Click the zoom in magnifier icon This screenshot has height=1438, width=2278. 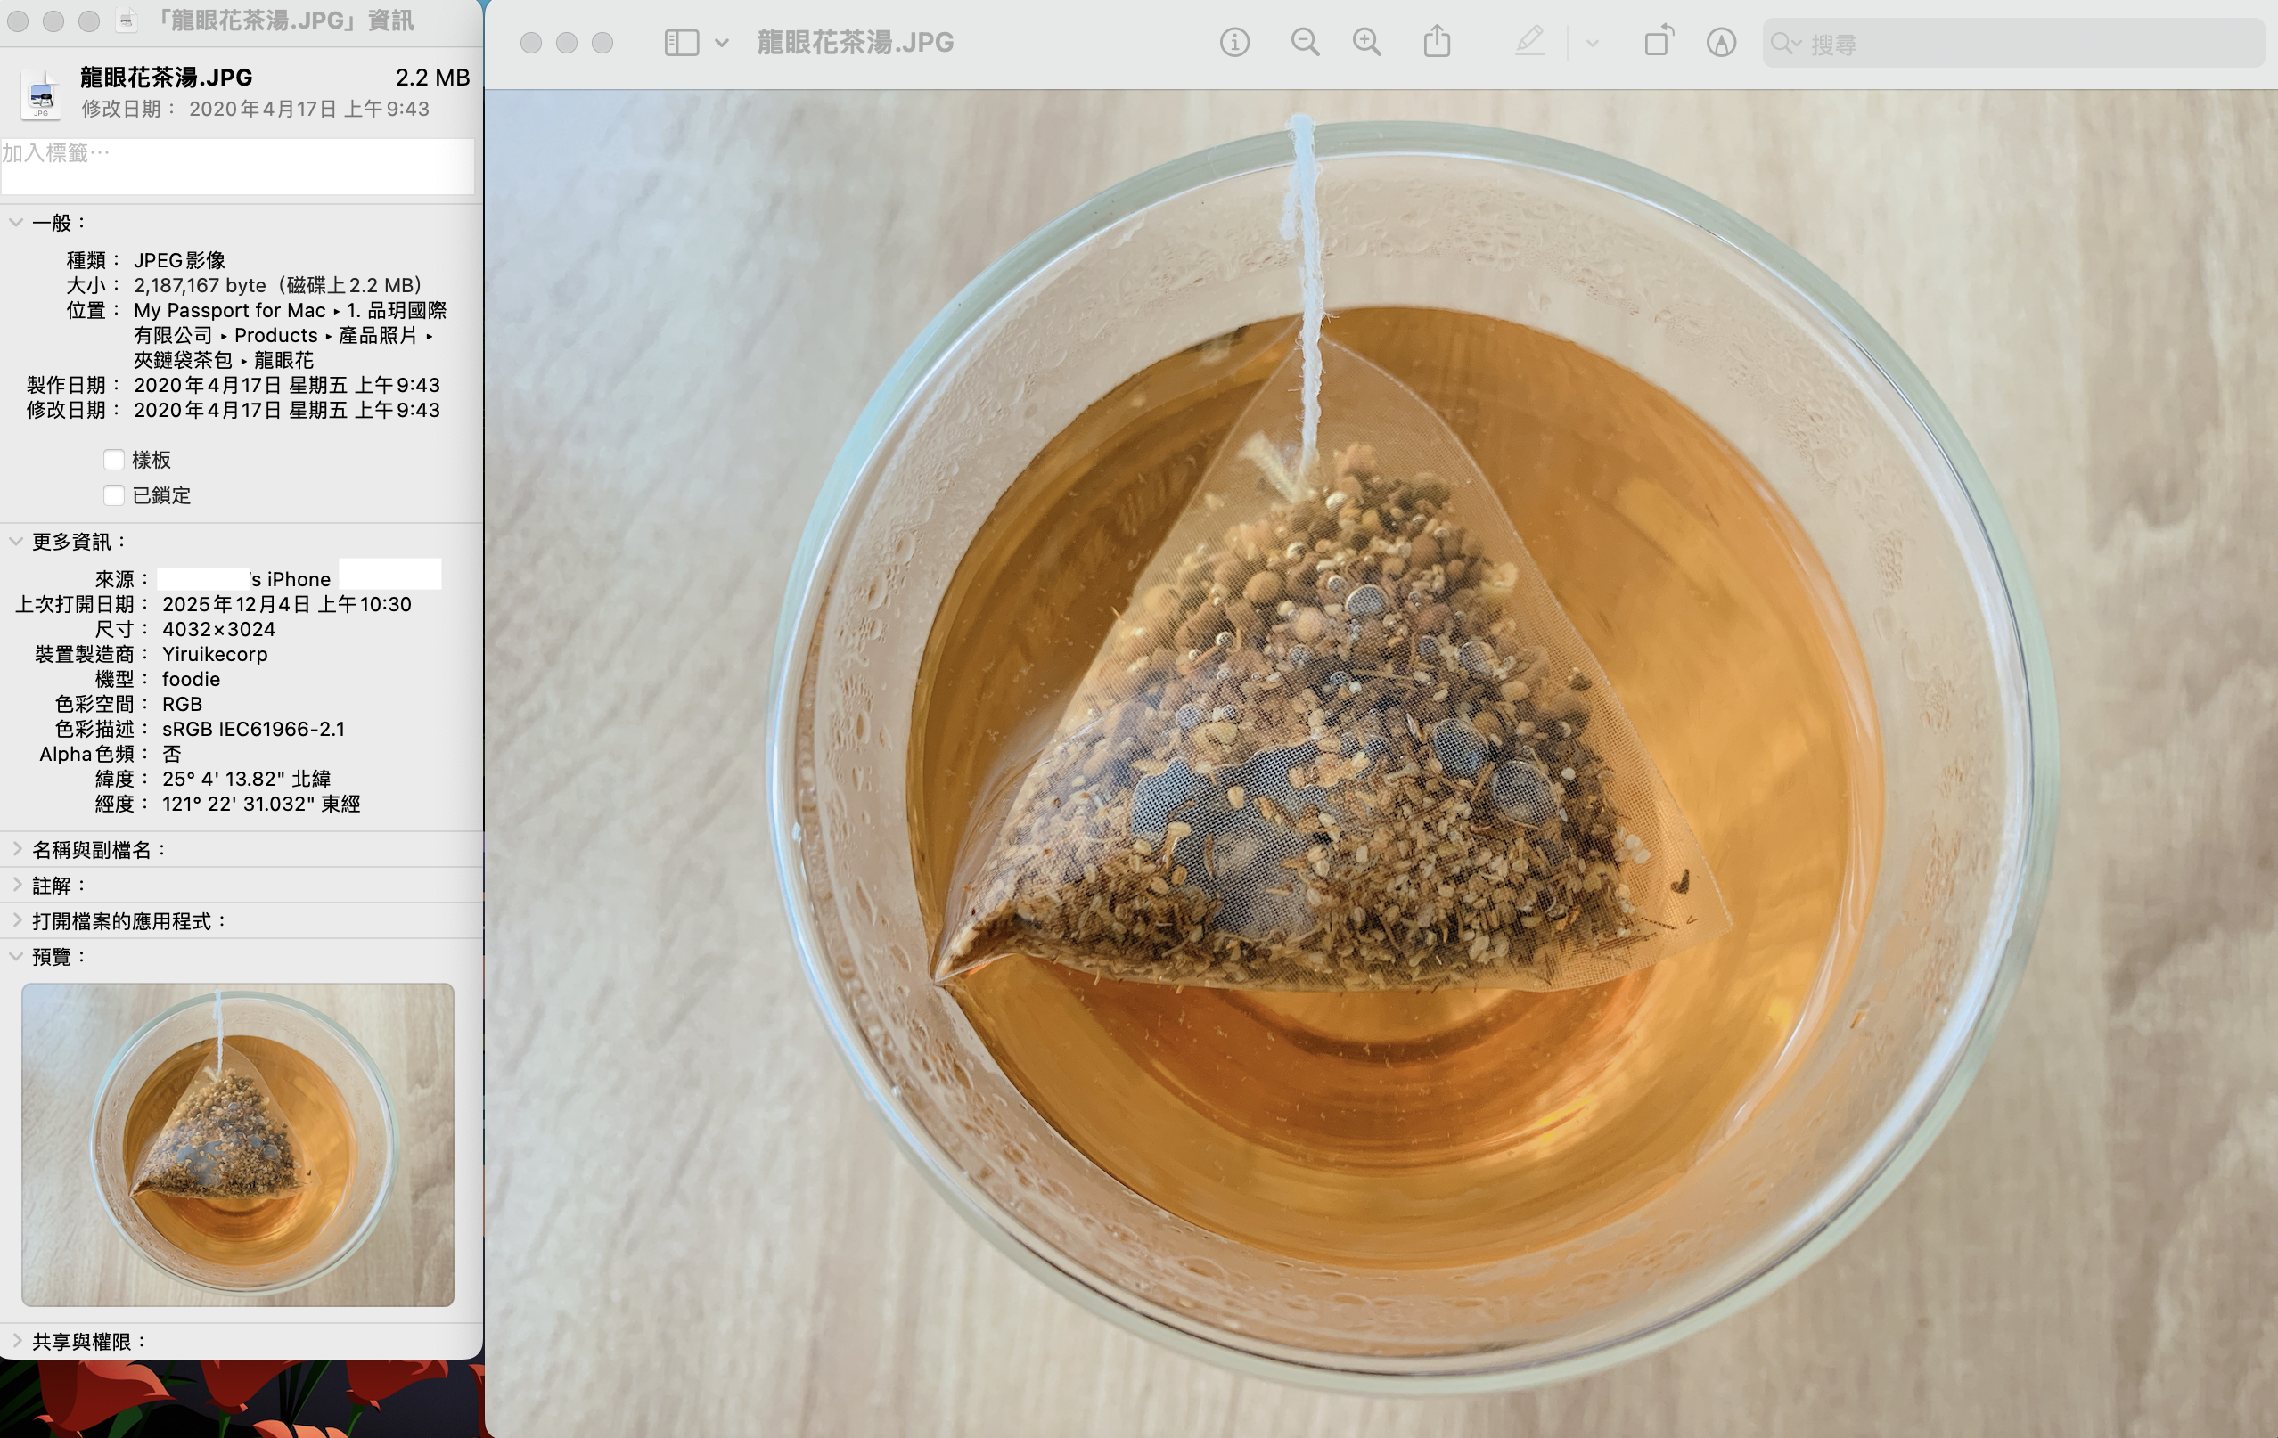(1367, 43)
